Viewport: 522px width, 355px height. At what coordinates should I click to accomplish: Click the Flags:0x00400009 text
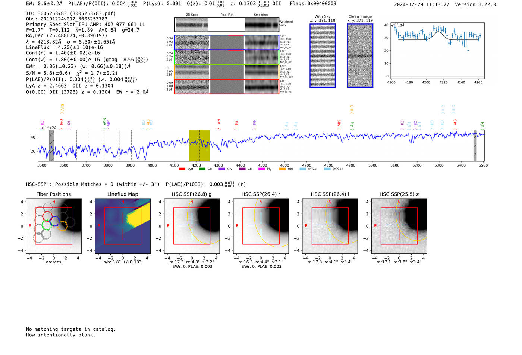click(313, 4)
